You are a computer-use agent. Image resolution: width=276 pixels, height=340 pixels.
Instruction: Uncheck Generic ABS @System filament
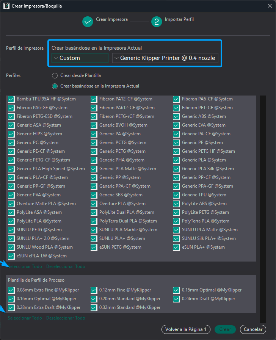point(177,116)
